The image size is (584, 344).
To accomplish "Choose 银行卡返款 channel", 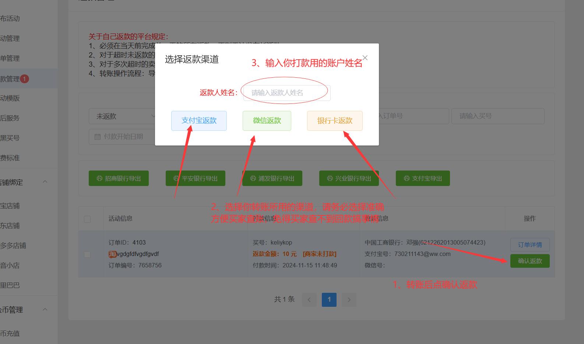I will tap(335, 121).
